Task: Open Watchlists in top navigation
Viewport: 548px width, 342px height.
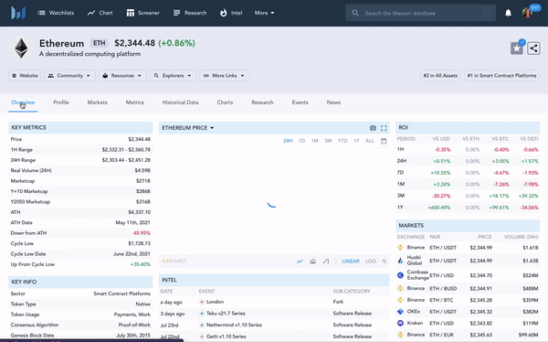Action: coord(56,13)
